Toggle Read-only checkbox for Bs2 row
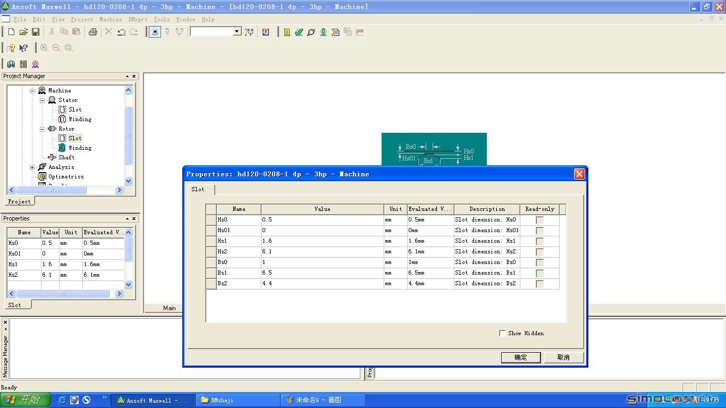Viewport: 726px width, 408px height. click(x=539, y=284)
